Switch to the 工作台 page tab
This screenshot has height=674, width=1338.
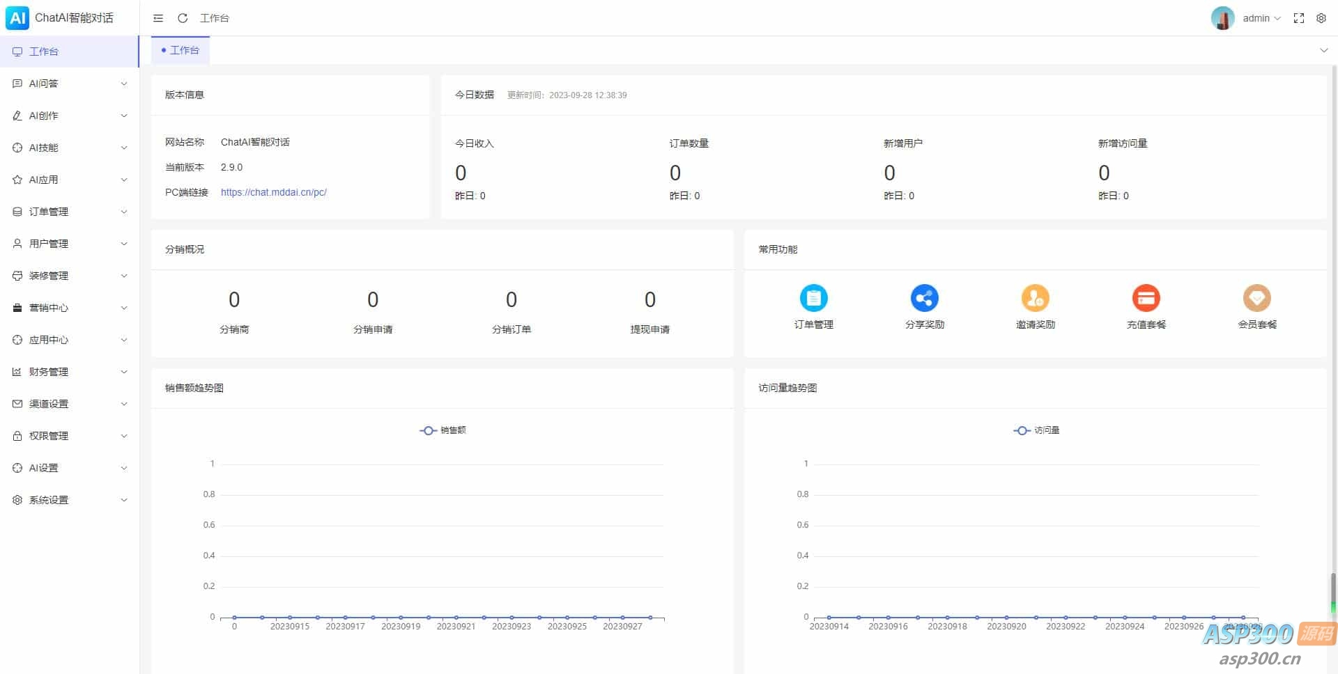[x=180, y=50]
